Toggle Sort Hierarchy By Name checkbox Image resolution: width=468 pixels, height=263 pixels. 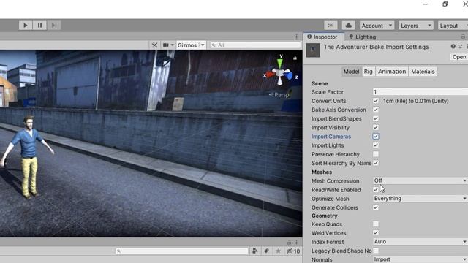(376, 163)
